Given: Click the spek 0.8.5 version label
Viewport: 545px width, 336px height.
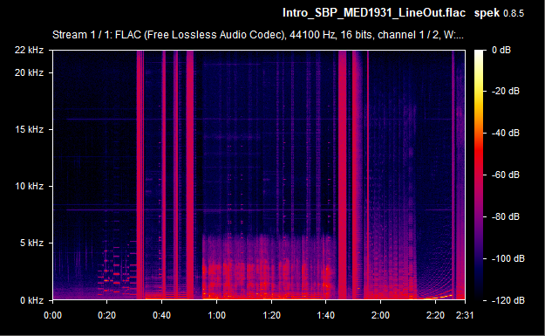Looking at the screenshot, I should [499, 13].
